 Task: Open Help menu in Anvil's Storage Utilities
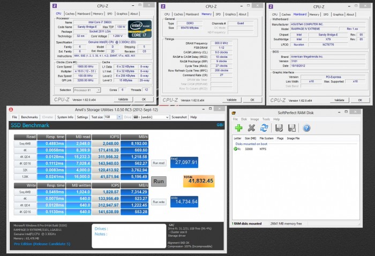click(193, 117)
